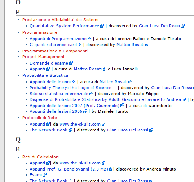Screen dimensions: 194x182
Task: Click the external-link icon after The Network Book under Protocolli di Rete
Action: (x=70, y=130)
